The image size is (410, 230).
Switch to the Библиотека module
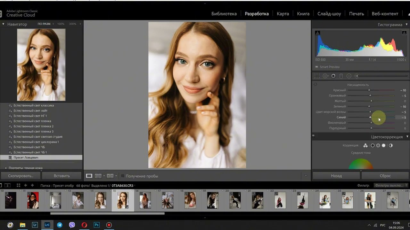(x=224, y=14)
